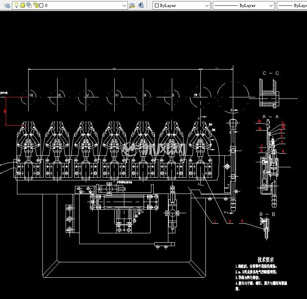Click the Layer Previous icon

pyautogui.click(x=141, y=5)
